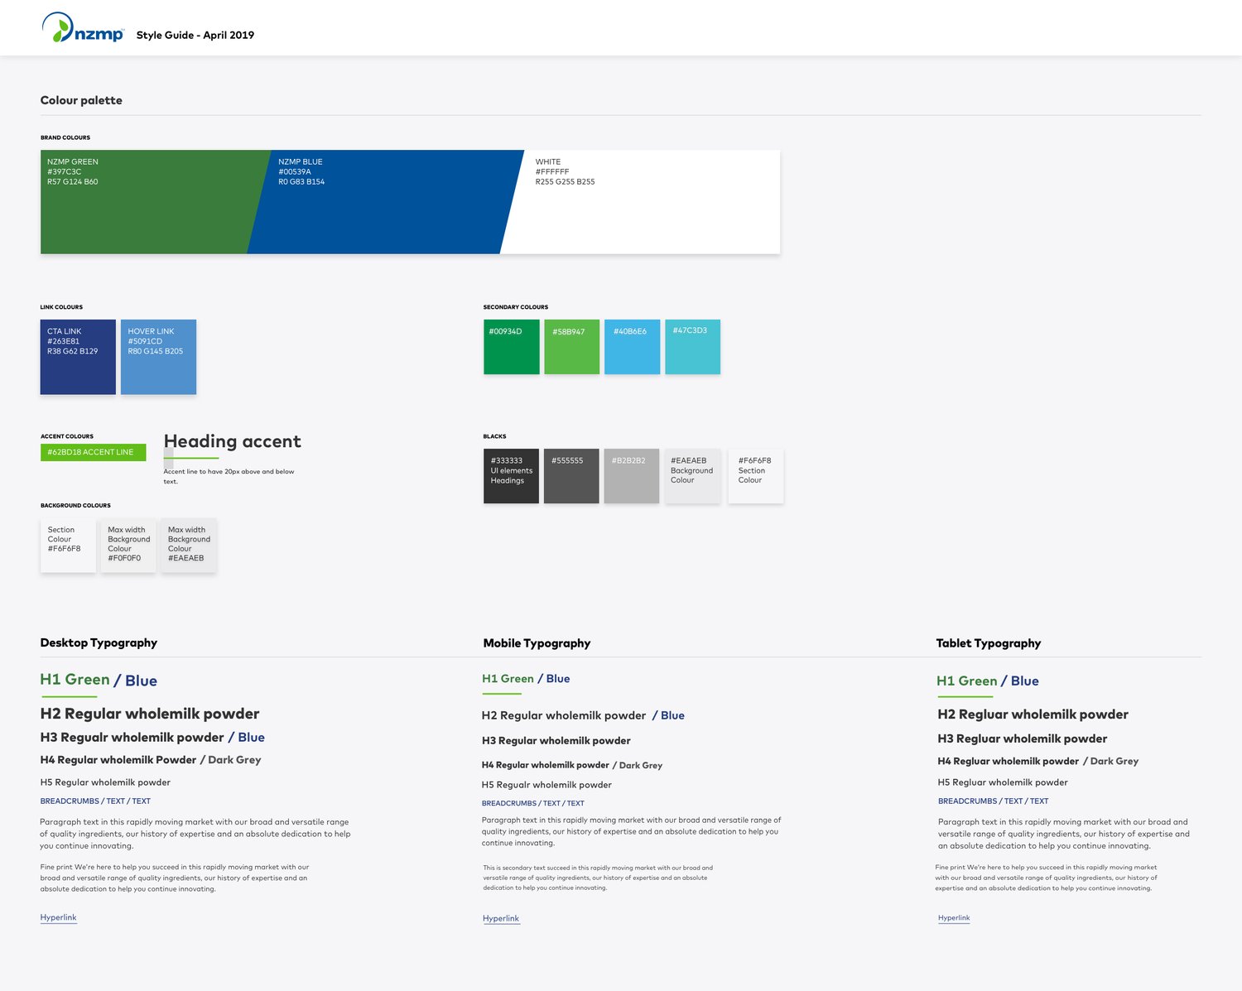Choose the #58B947 light green swatch
Viewport: 1242px width, 991px height.
tap(571, 347)
